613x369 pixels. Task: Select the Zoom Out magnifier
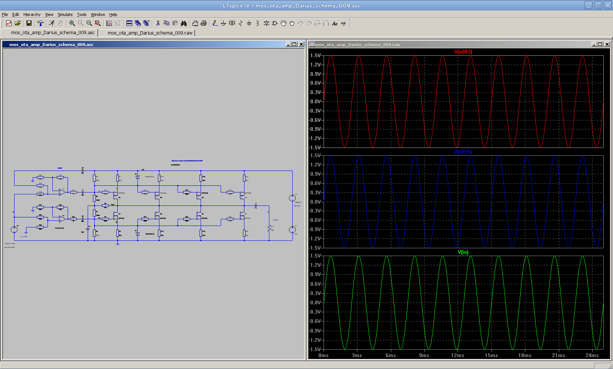point(89,23)
